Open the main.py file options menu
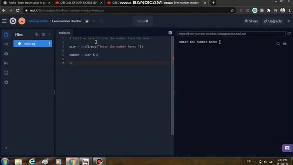This screenshot has width=293, height=165. 49,44
